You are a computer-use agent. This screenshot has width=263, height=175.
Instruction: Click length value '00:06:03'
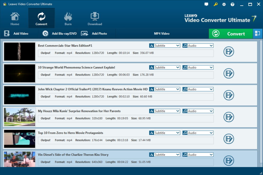click(x=124, y=75)
